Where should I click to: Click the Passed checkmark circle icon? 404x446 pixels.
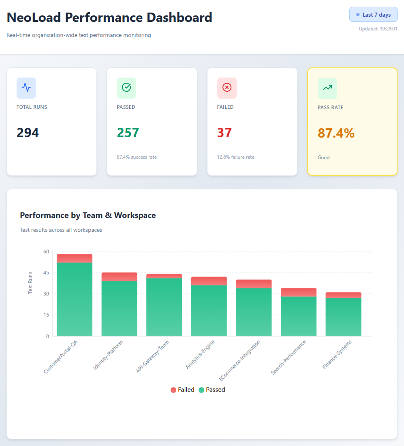pyautogui.click(x=126, y=88)
